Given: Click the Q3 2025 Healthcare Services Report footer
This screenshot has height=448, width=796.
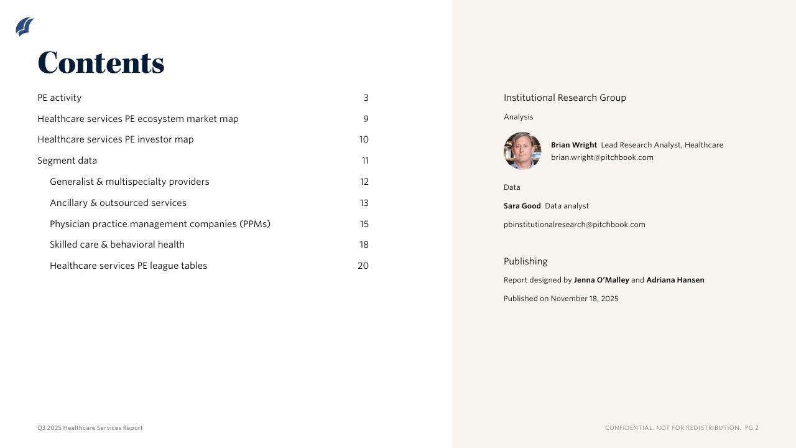Looking at the screenshot, I should [x=90, y=428].
